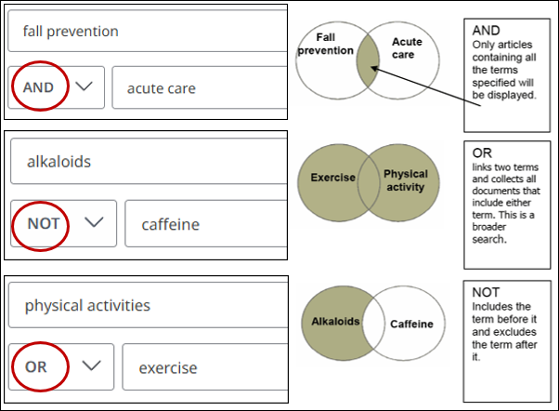Screen dimensions: 559x411
Task: Click the "caffeine" input field
Action: tap(204, 224)
